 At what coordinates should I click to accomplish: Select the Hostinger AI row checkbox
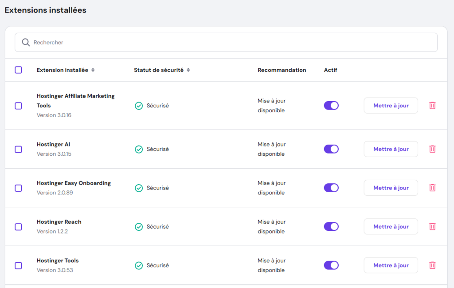18,149
